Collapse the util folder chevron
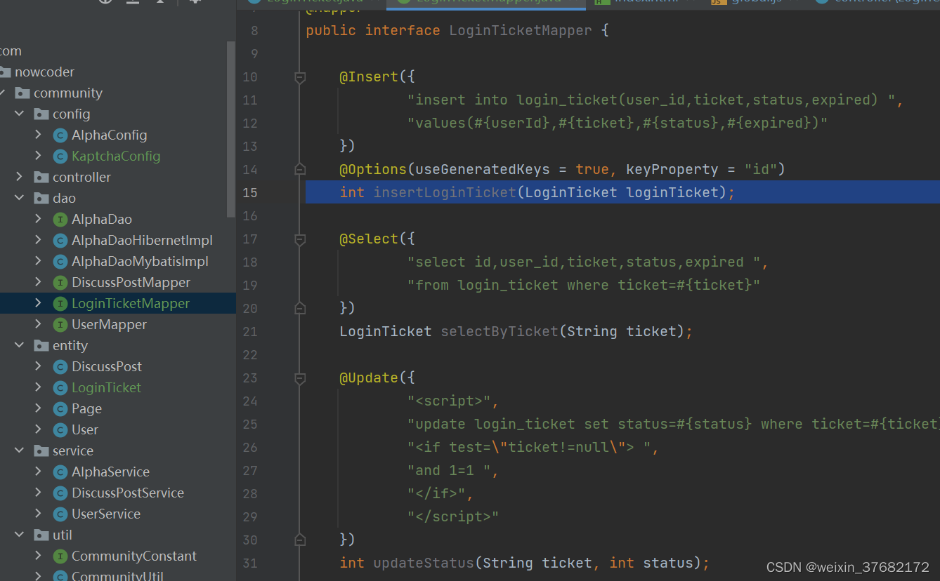This screenshot has height=581, width=940. coord(19,535)
